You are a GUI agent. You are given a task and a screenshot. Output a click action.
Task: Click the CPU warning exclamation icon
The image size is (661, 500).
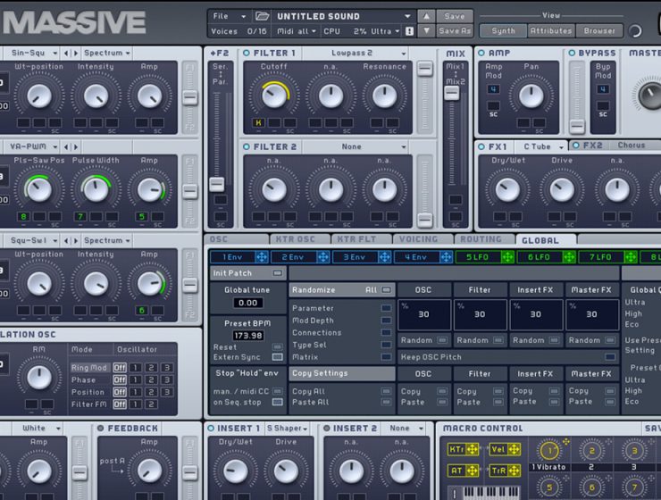click(409, 31)
